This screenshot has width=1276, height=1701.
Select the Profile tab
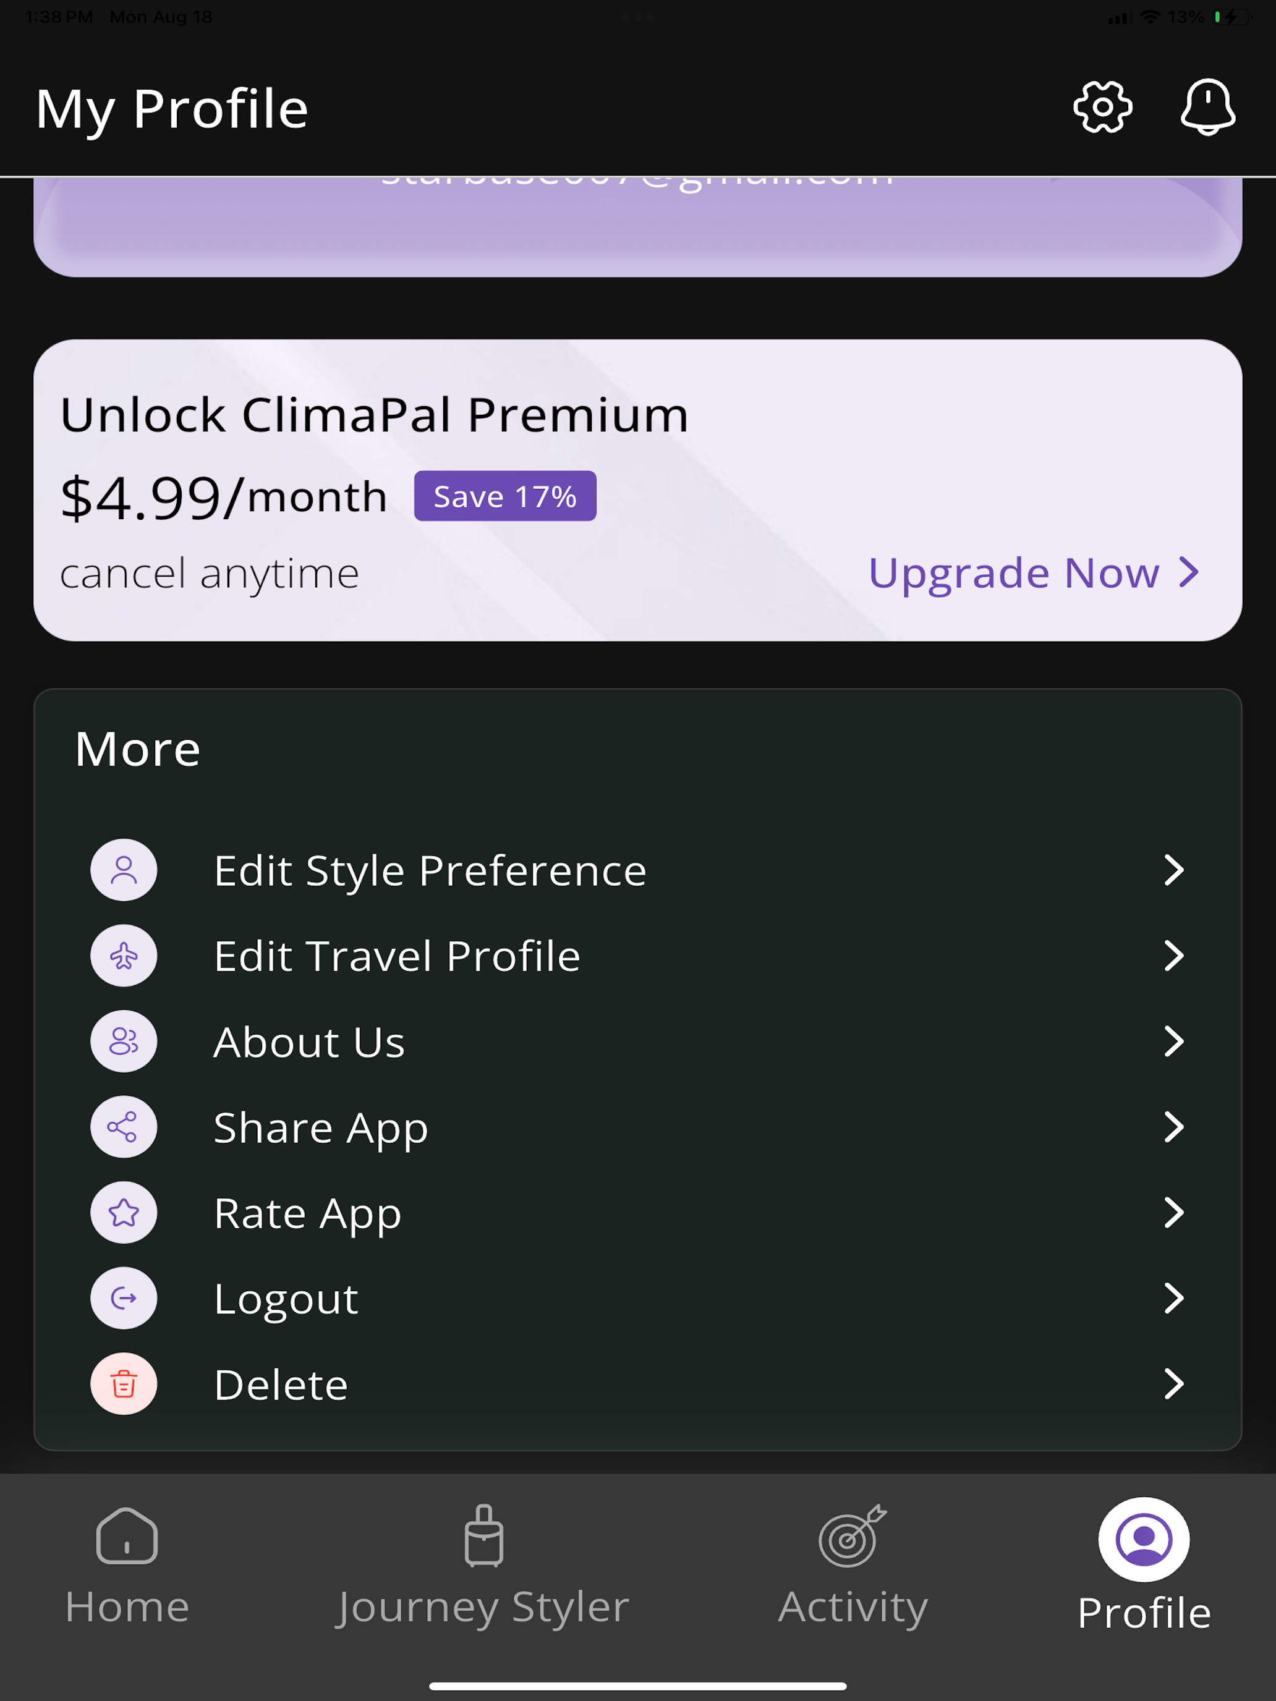[x=1144, y=1566]
